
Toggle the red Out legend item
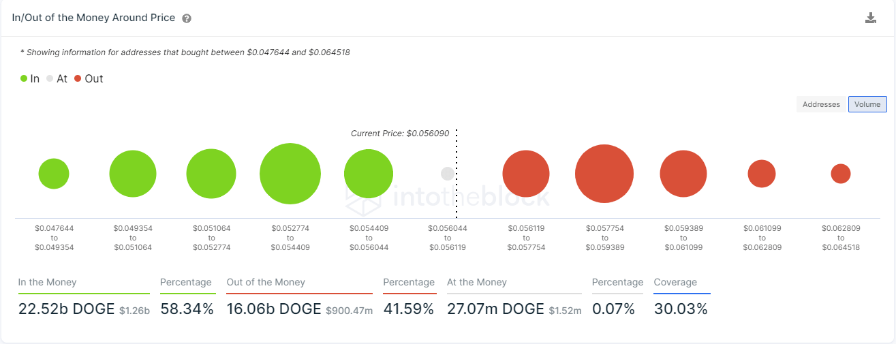point(89,78)
